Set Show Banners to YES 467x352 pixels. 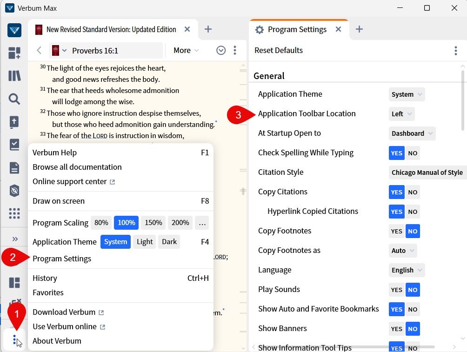(x=396, y=329)
